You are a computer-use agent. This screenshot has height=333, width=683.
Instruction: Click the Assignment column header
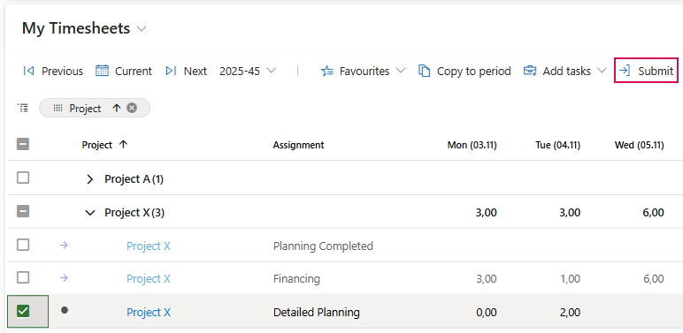298,145
